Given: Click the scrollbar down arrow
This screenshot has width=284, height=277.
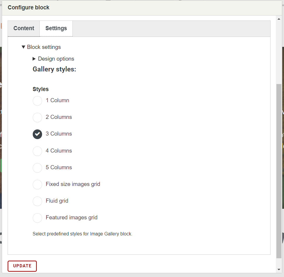Looking at the screenshot, I should (x=279, y=269).
